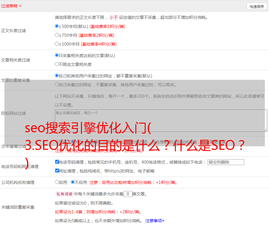Choose 只采集相关度达标的文章(默认) option
This screenshot has height=226, width=269.
point(57,55)
